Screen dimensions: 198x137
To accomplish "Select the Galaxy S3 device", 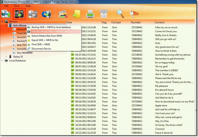I will point(18,57).
